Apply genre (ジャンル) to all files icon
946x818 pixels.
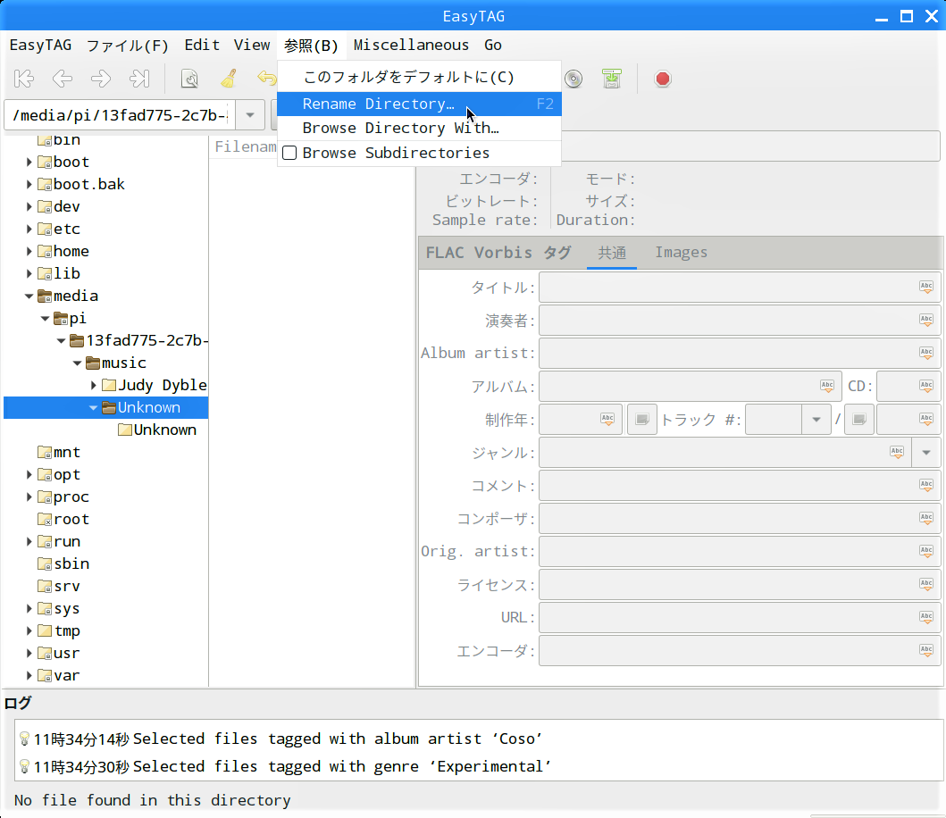(x=897, y=453)
